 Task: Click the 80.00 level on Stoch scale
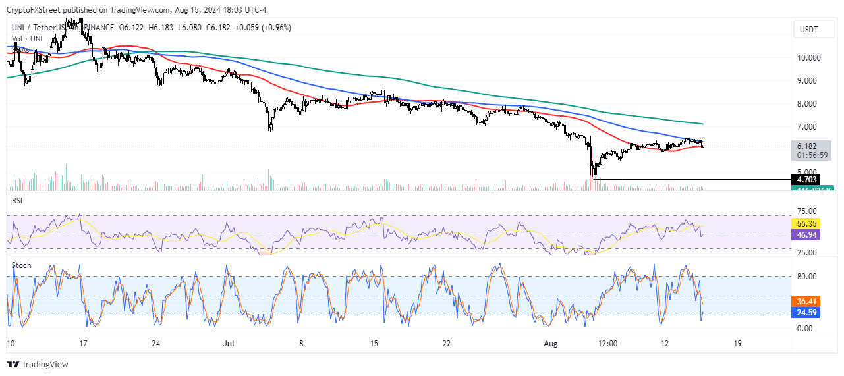(x=808, y=276)
